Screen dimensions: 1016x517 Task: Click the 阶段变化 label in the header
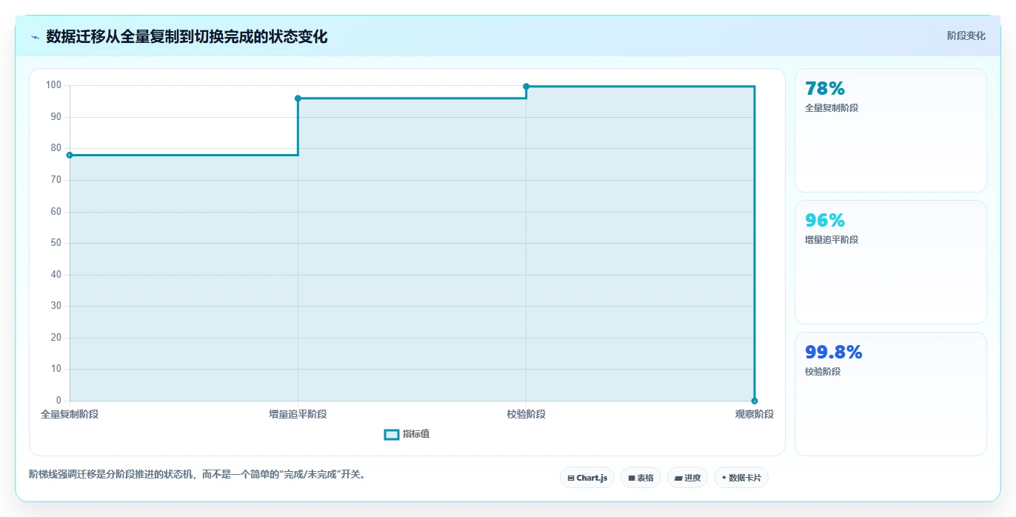(966, 36)
